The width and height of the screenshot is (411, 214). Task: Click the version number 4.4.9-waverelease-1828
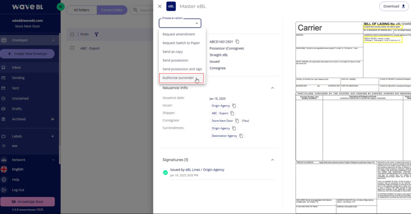[x=27, y=210]
